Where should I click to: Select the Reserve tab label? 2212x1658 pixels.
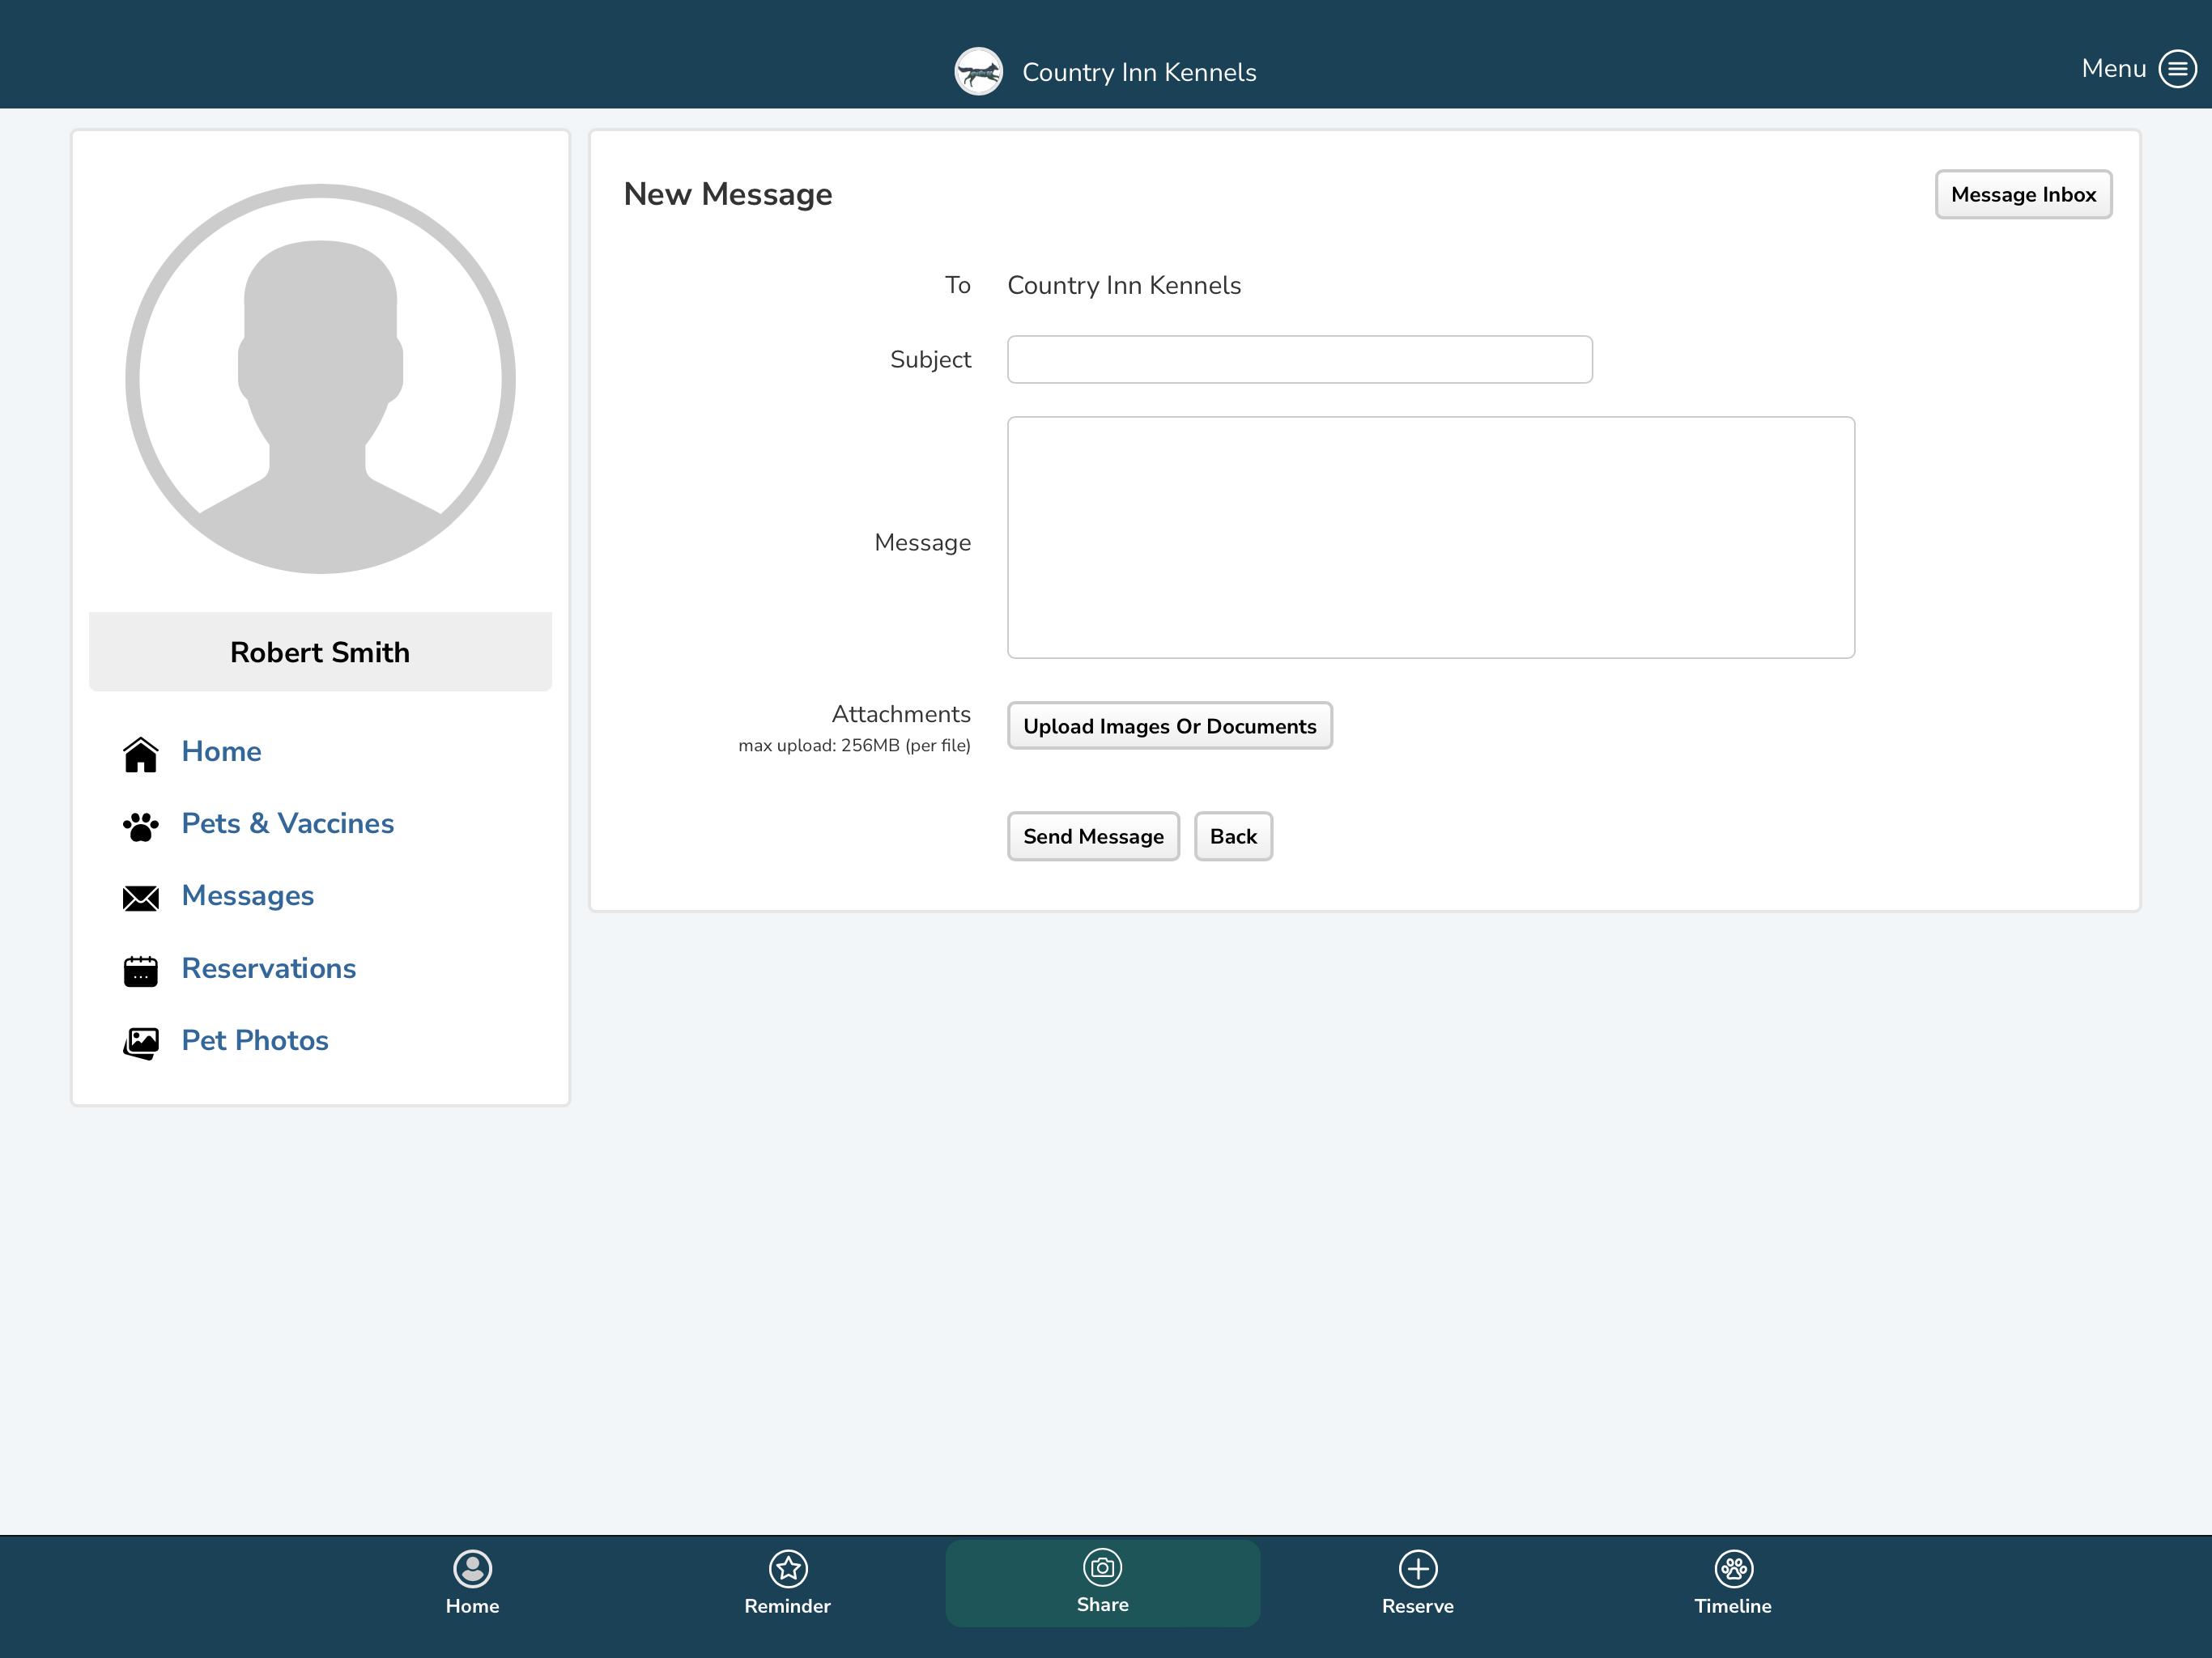1418,1606
